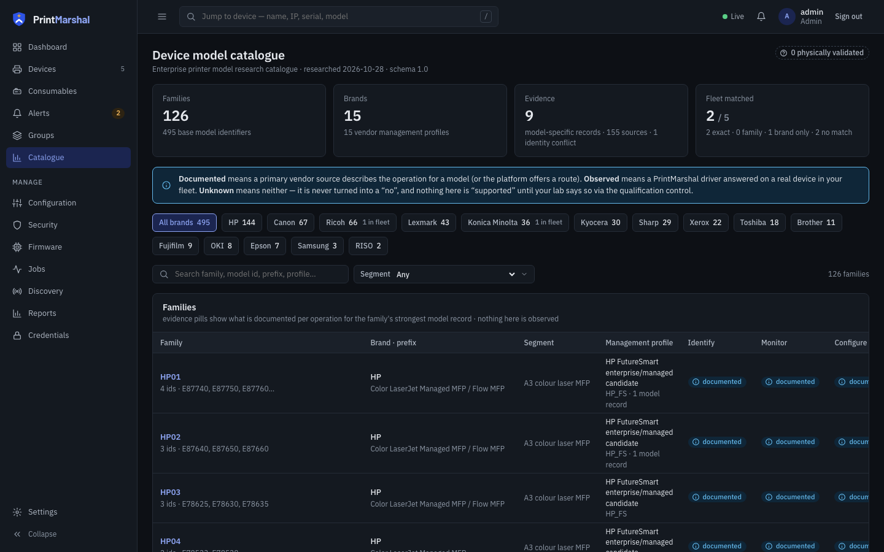Toggle the hamburger sidebar menu icon

click(x=162, y=17)
